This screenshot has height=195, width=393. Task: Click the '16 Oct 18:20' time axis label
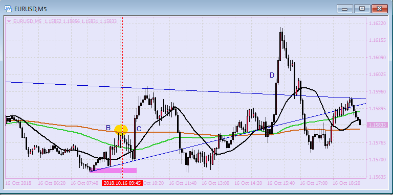point(346,183)
